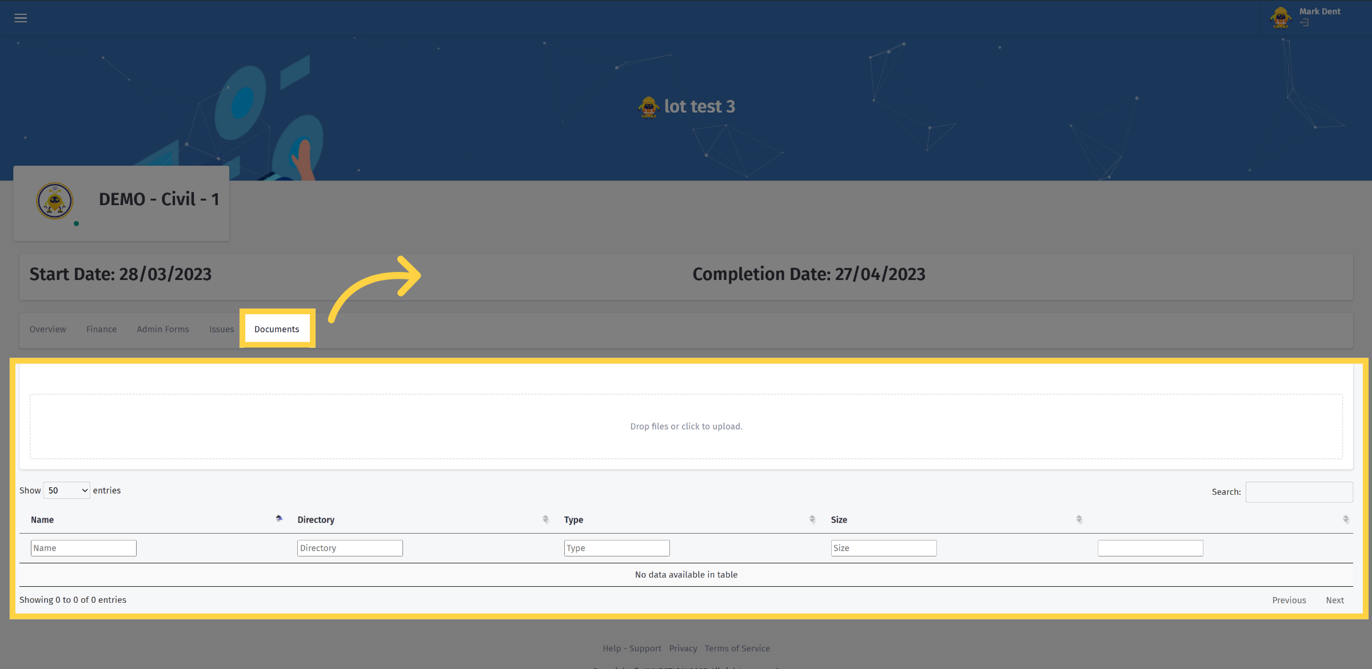Screen dimensions: 1372x669
Task: Sort table by Directory column arrows
Action: tap(545, 519)
